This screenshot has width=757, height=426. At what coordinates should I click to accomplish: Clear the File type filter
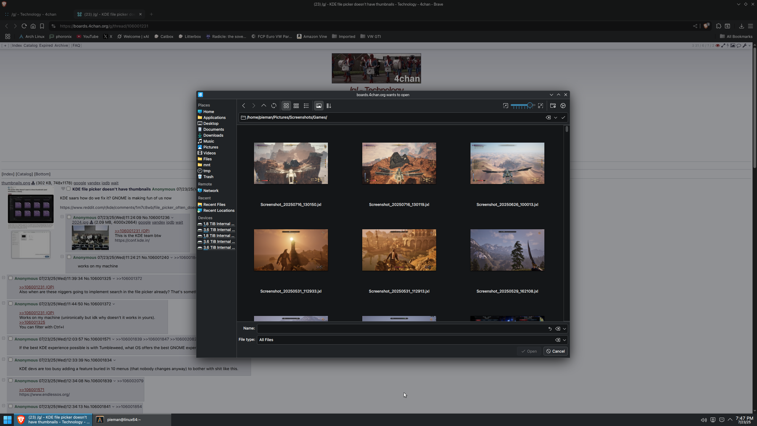(558, 340)
